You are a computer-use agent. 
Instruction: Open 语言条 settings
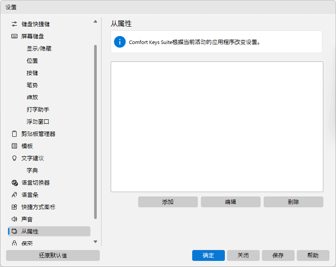(49, 195)
